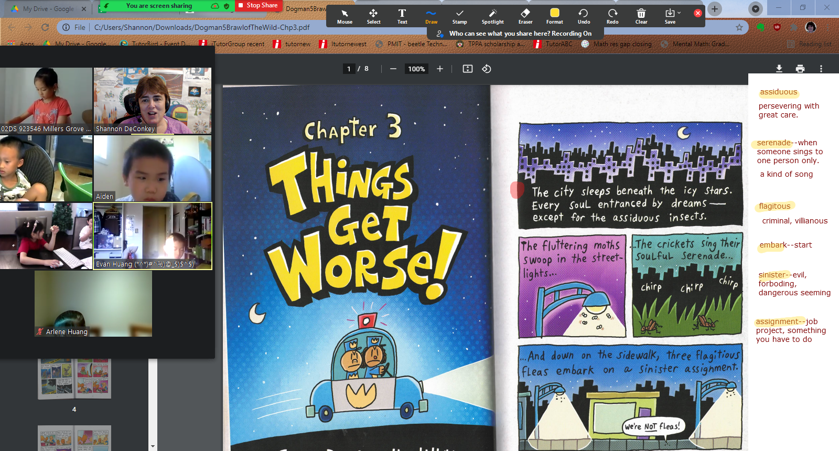This screenshot has width=839, height=451.
Task: Open the TutorABC bookmark
Action: tap(554, 44)
